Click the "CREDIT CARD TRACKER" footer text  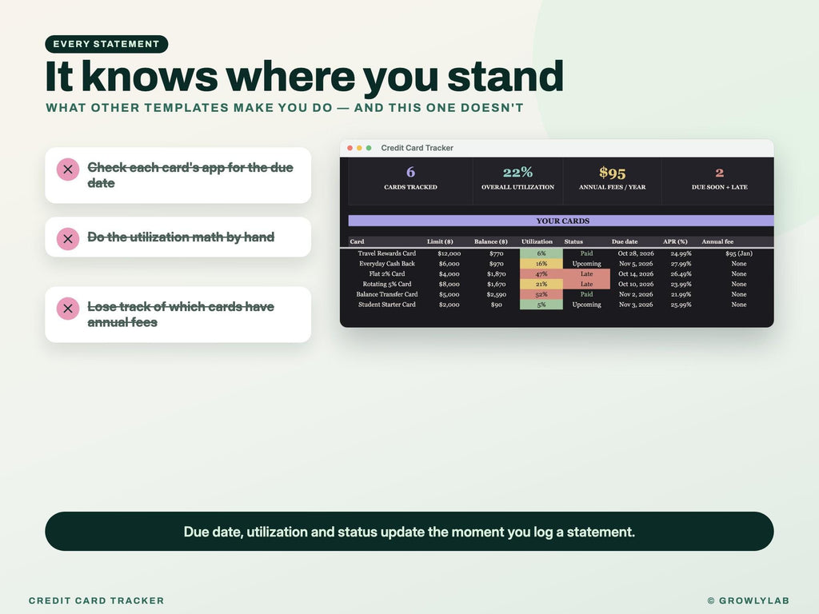pos(96,600)
